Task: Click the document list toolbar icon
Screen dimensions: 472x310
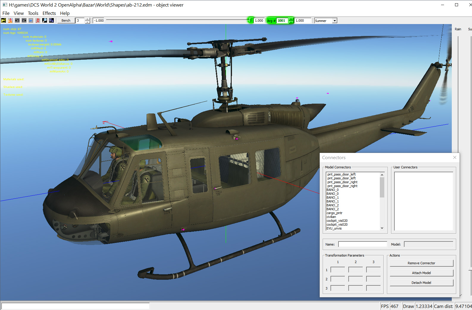Action: coord(51,20)
